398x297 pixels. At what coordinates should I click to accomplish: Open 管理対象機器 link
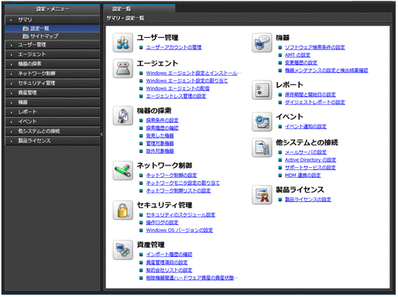pos(160,143)
